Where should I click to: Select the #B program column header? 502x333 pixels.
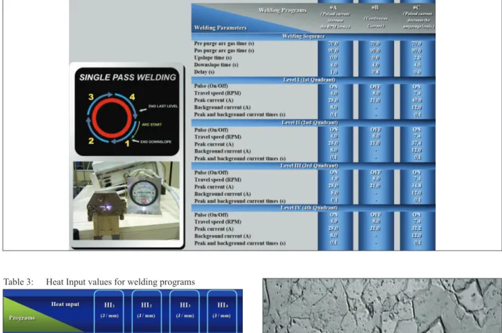tap(375, 17)
